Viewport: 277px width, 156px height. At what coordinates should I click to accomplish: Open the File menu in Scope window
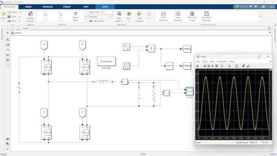click(x=198, y=62)
